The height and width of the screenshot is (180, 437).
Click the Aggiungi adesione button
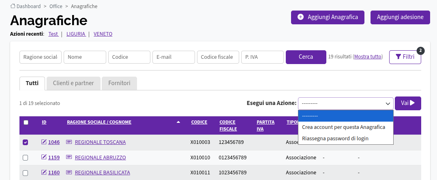click(x=400, y=17)
